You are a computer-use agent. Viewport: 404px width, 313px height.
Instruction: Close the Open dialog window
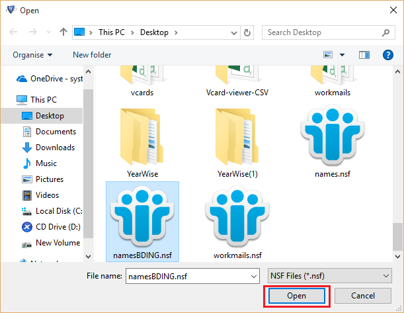point(393,11)
